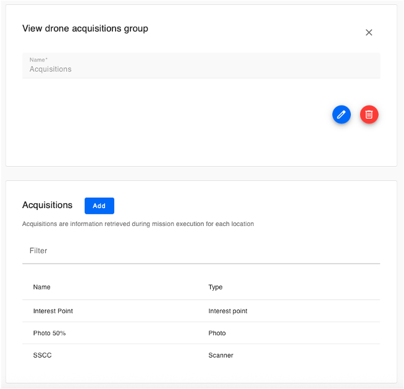This screenshot has height=389, width=404.
Task: Click the Photo type cell
Action: [x=217, y=333]
